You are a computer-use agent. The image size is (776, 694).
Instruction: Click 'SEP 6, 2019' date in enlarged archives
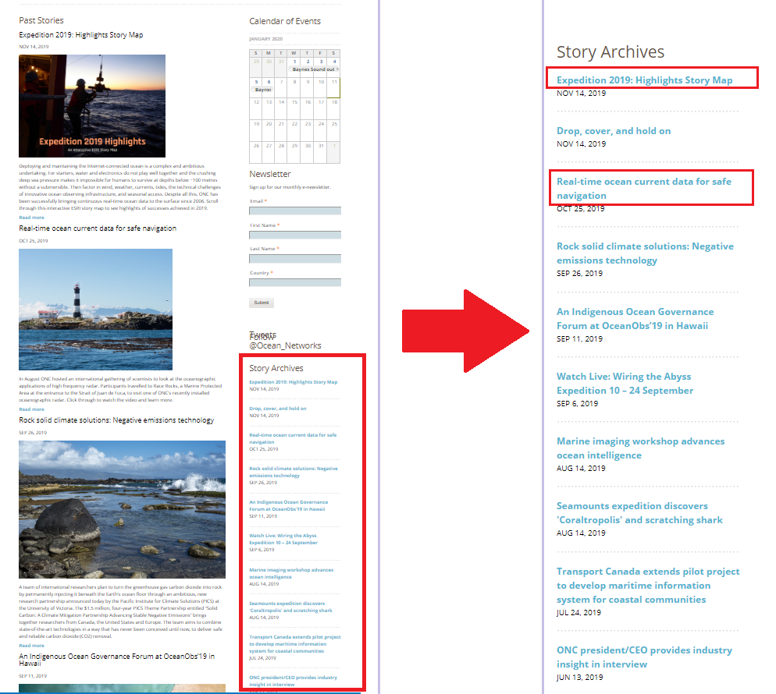(x=577, y=403)
